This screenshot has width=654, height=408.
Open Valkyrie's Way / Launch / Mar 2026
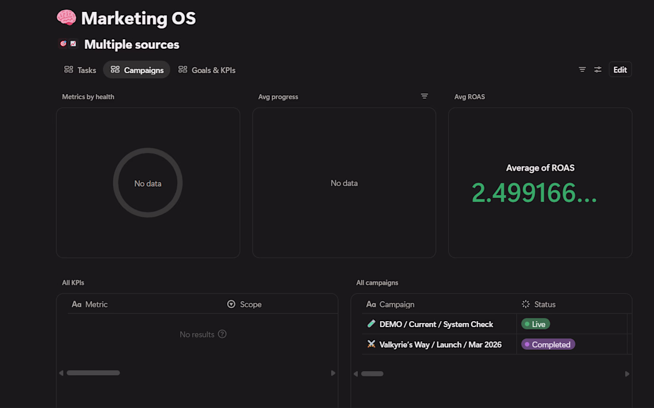point(441,344)
